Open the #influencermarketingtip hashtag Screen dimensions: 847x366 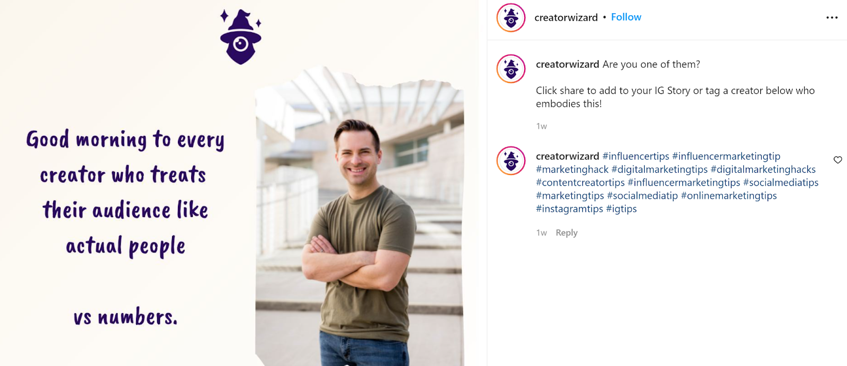pos(726,156)
